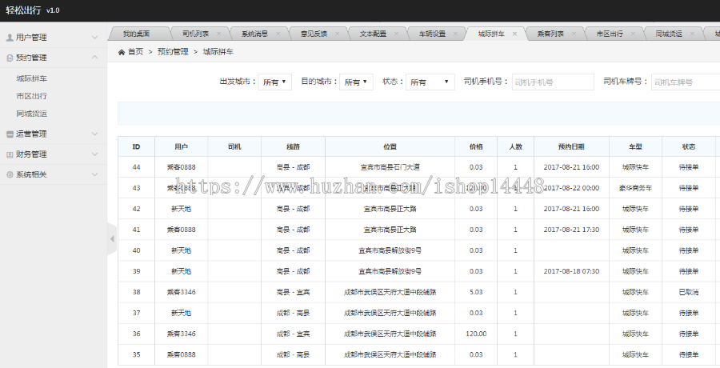Click the 状态 column header
720x368 pixels.
pyautogui.click(x=689, y=146)
